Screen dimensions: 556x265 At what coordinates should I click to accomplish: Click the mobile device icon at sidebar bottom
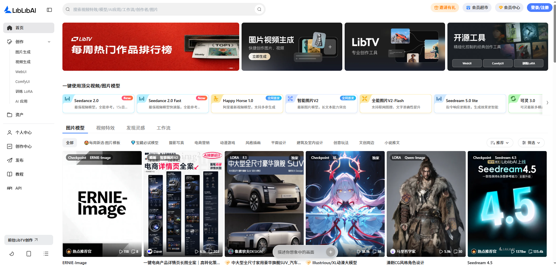(29, 254)
